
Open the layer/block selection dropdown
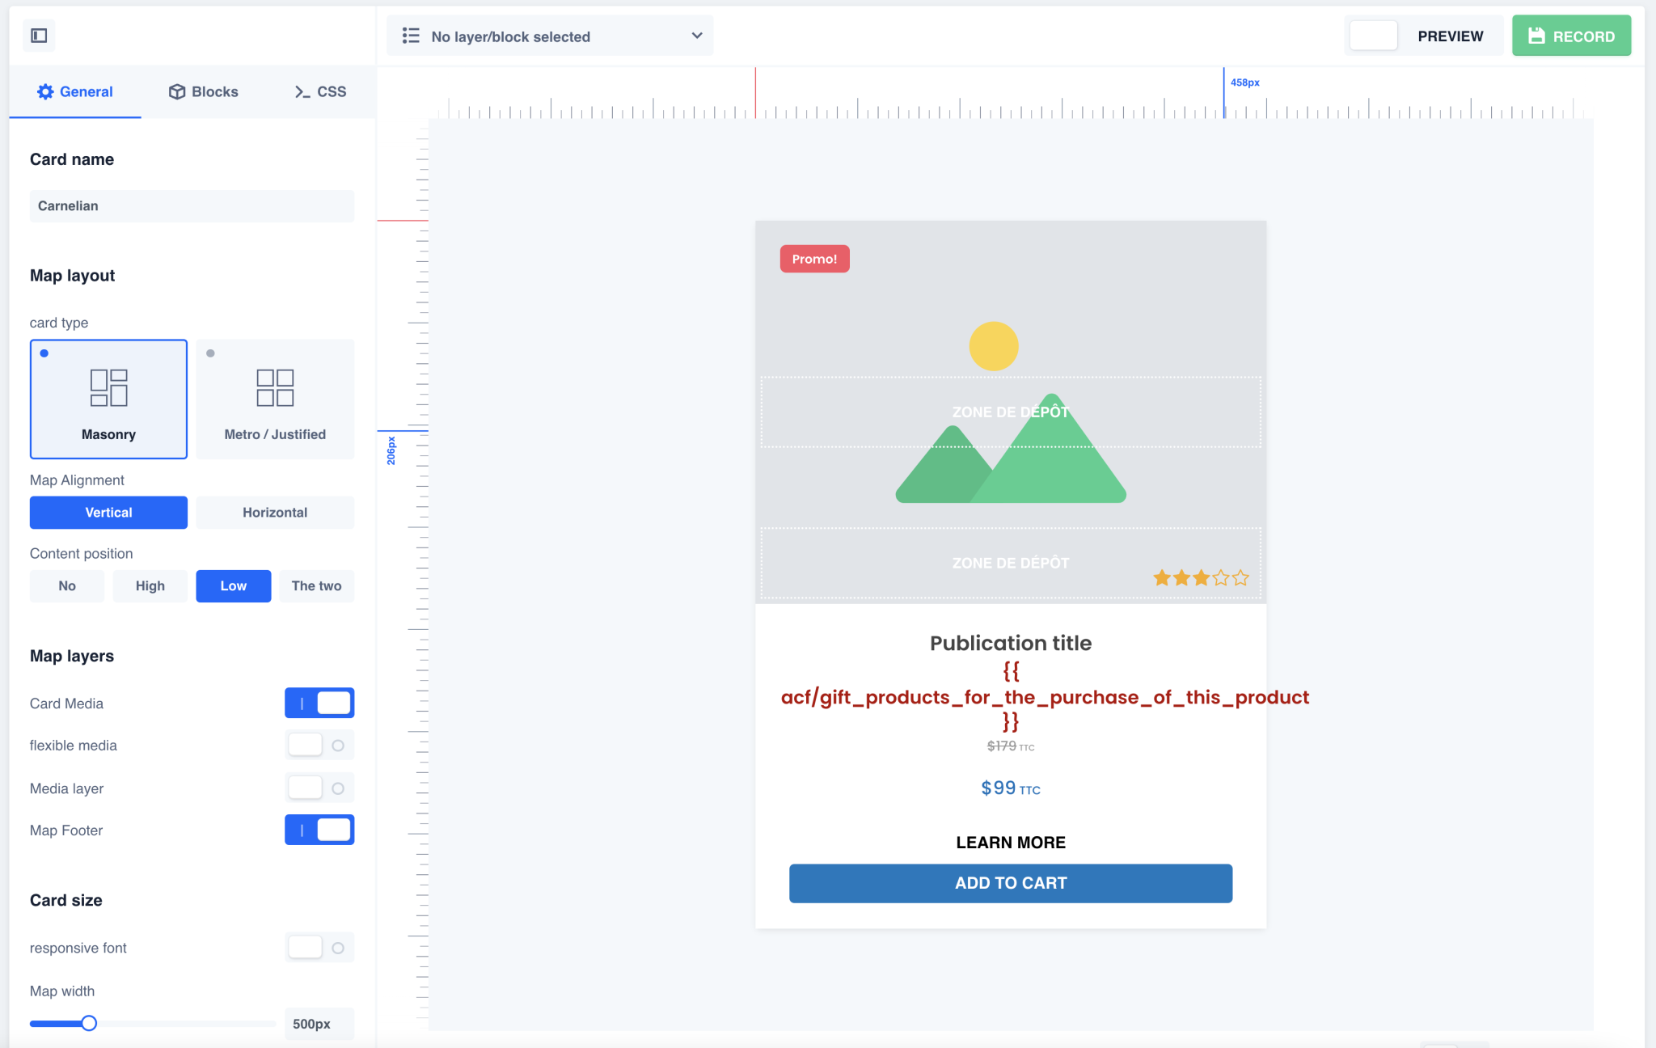click(x=550, y=36)
